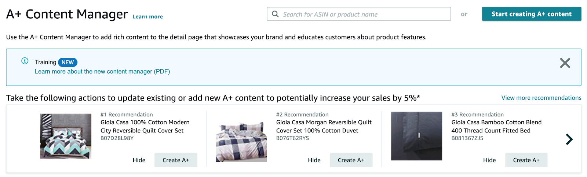Hide the #1 Modern City Quilt recommendation
The image size is (587, 177).
coord(139,160)
